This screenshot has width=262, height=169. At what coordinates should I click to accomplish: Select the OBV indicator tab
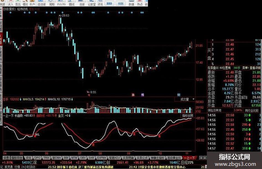pos(83,158)
